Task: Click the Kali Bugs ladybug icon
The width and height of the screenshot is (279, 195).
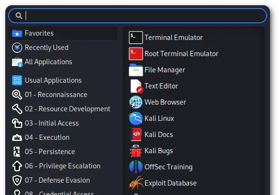Action: pos(136,151)
